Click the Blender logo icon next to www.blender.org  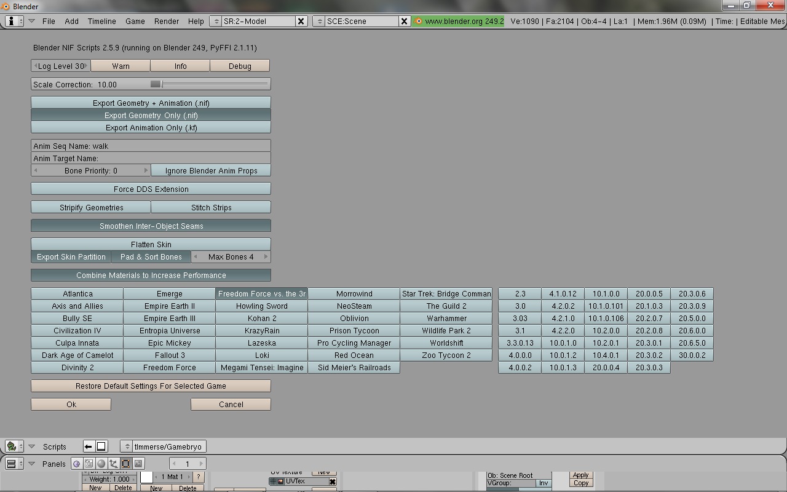tap(419, 21)
